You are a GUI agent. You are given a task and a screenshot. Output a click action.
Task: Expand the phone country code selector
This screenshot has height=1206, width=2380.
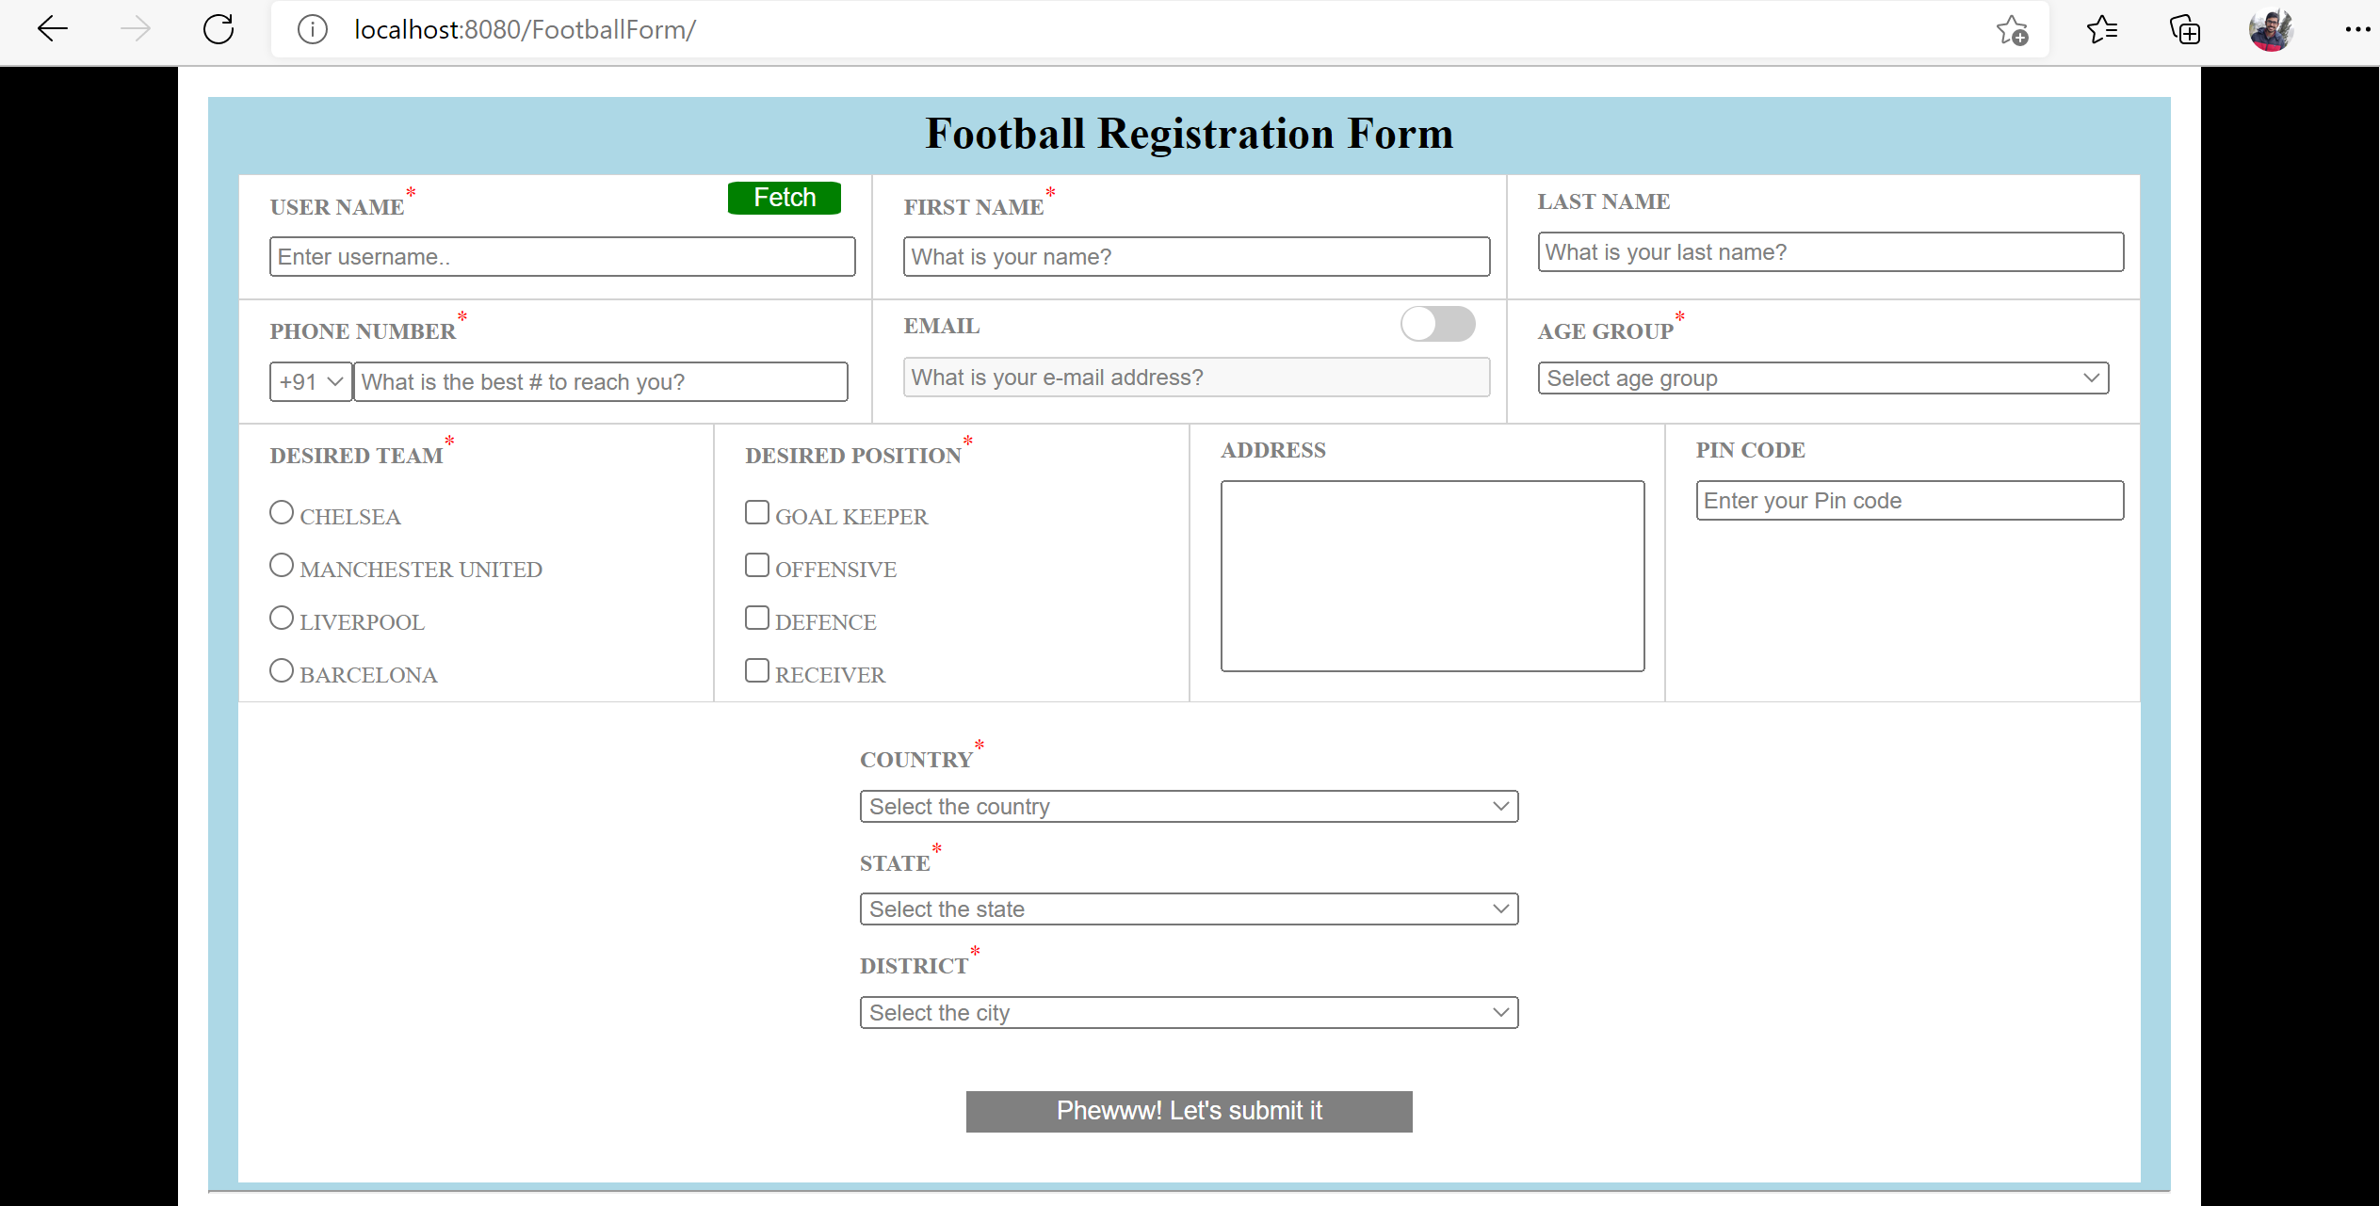coord(309,381)
